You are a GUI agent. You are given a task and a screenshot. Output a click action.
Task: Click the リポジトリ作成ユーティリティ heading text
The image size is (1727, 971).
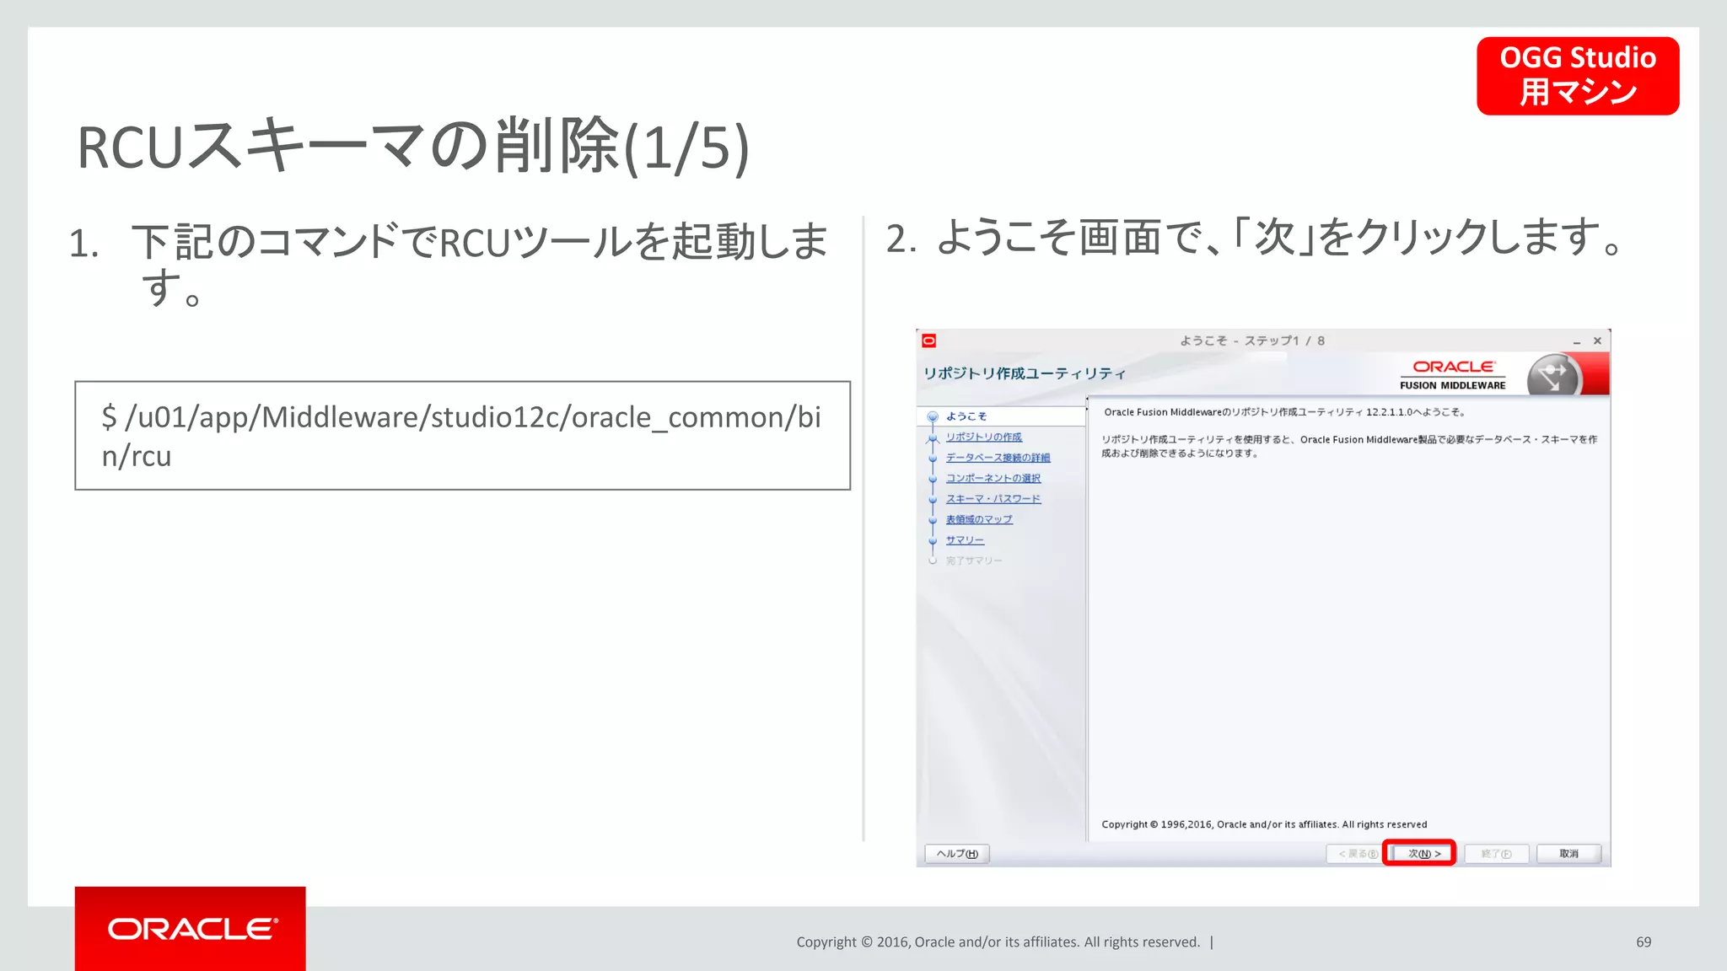click(x=1025, y=373)
